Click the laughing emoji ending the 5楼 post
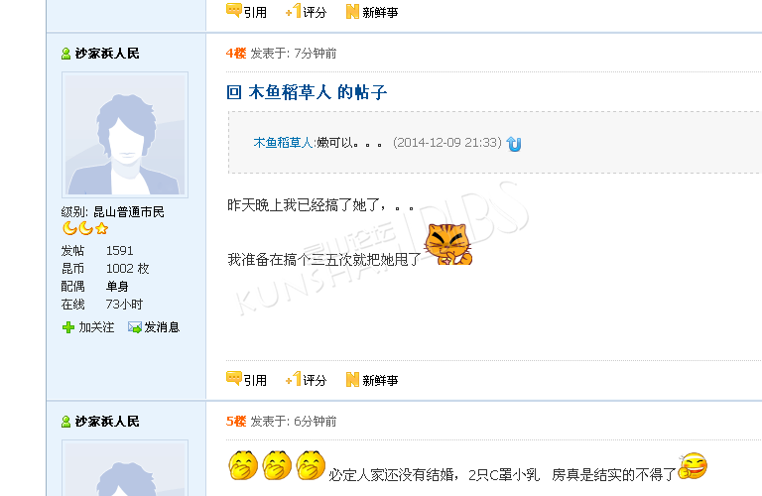This screenshot has width=762, height=496. (x=693, y=465)
